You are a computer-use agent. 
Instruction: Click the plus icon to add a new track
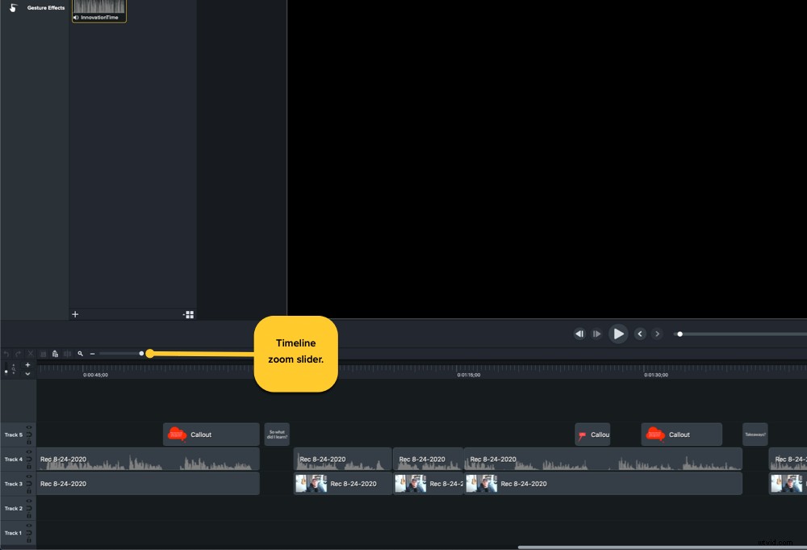click(x=27, y=364)
